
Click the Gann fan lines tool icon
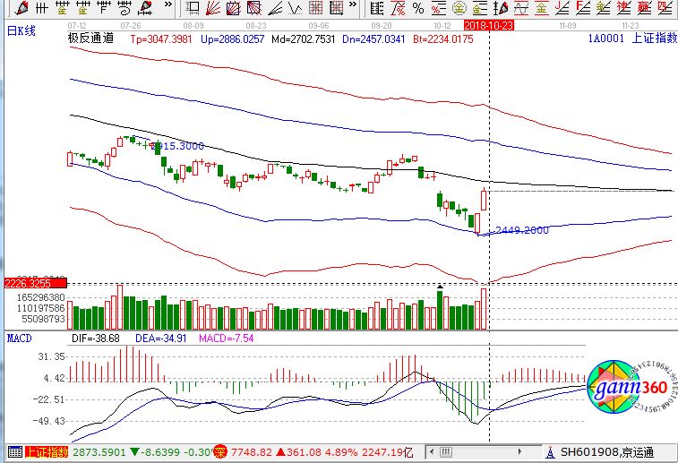point(212,8)
